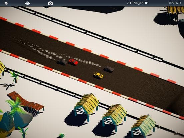Image resolution: width=184 pixels, height=138 pixels.
Task: Switch camera view with camera icon
Action: click(x=50, y=3)
